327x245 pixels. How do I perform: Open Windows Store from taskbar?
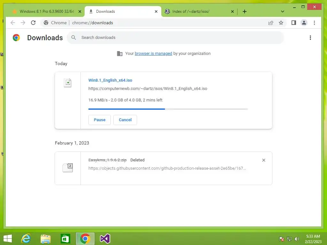(x=65, y=239)
